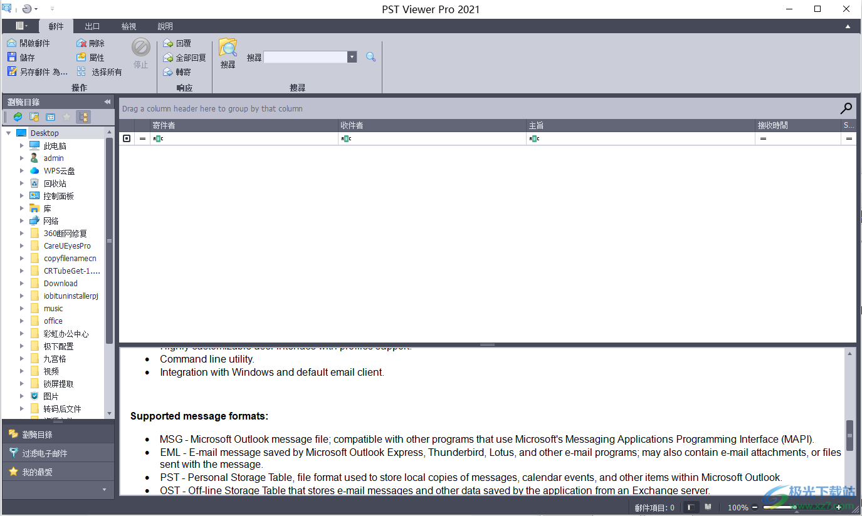Click the refresh icon in folder panel toolbar
Image resolution: width=862 pixels, height=516 pixels.
18,116
